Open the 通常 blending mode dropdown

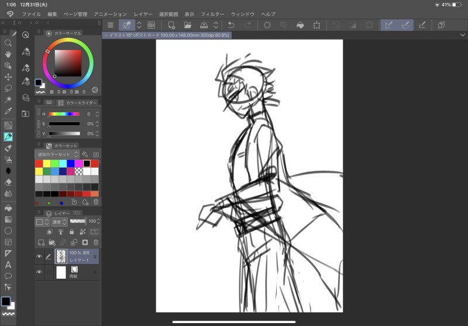[x=59, y=221]
